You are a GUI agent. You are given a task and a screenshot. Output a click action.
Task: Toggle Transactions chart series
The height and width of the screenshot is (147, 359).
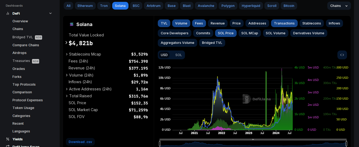click(284, 23)
